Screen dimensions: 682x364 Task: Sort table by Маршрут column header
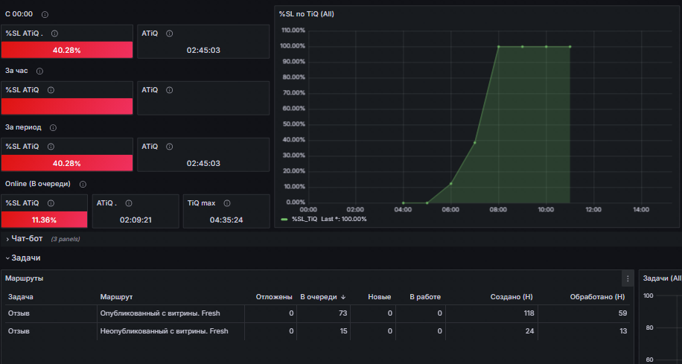click(116, 297)
